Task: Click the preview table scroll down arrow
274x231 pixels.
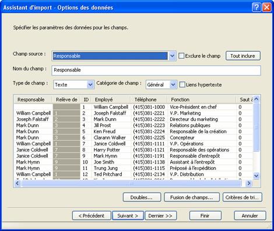Action: pyautogui.click(x=257, y=176)
